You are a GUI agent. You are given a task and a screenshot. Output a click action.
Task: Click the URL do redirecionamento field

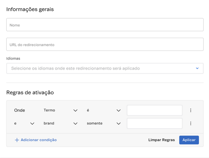(104, 44)
